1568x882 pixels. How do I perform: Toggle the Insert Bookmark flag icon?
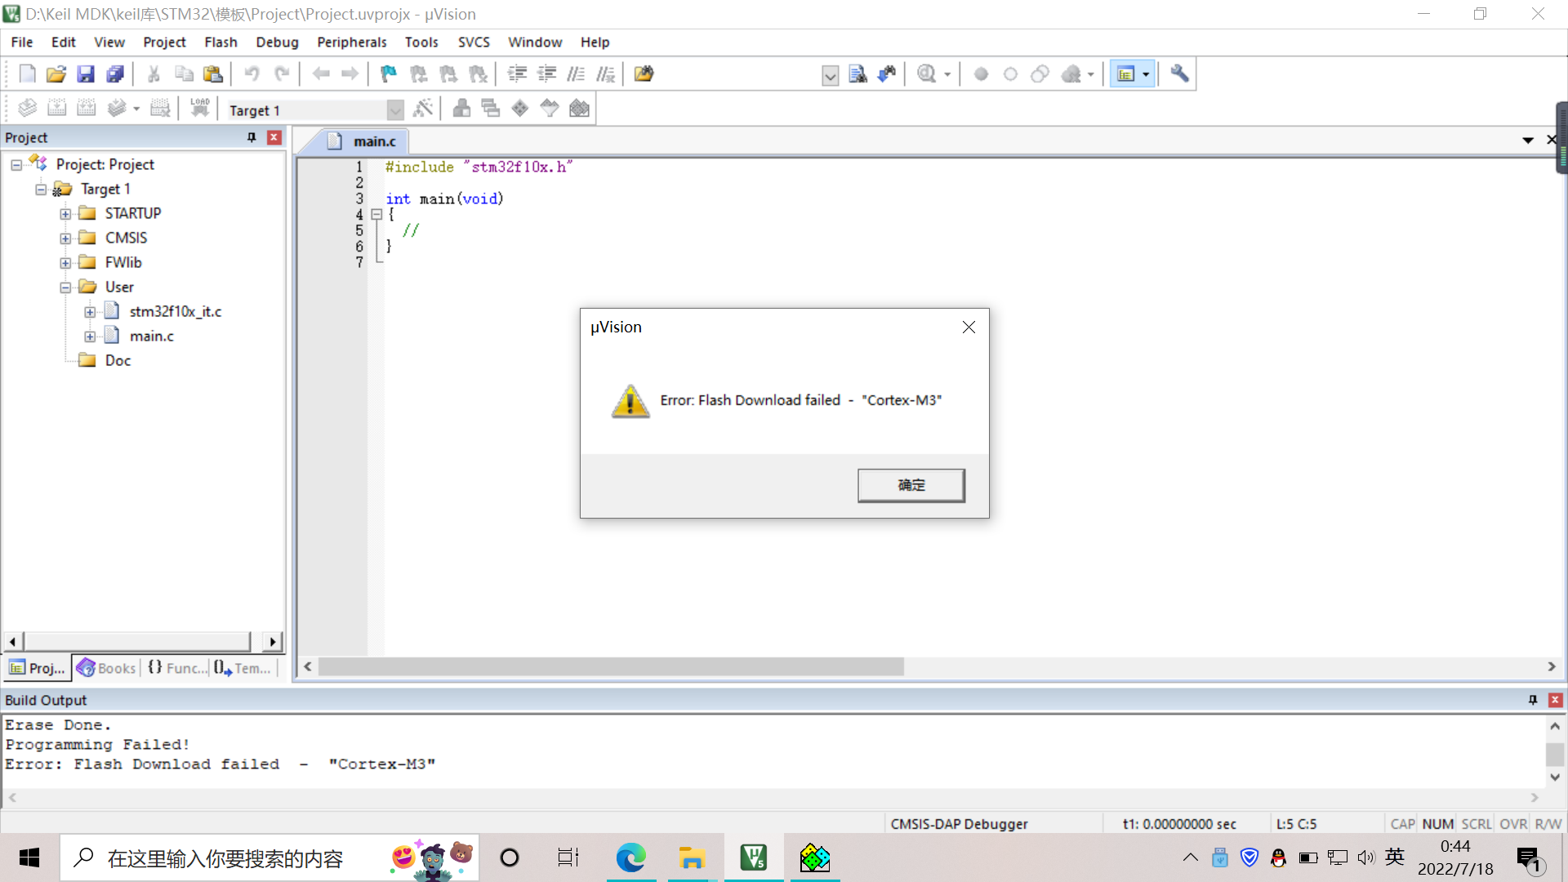pyautogui.click(x=389, y=74)
